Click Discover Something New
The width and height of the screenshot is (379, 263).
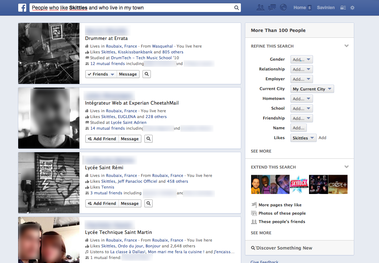(x=284, y=248)
